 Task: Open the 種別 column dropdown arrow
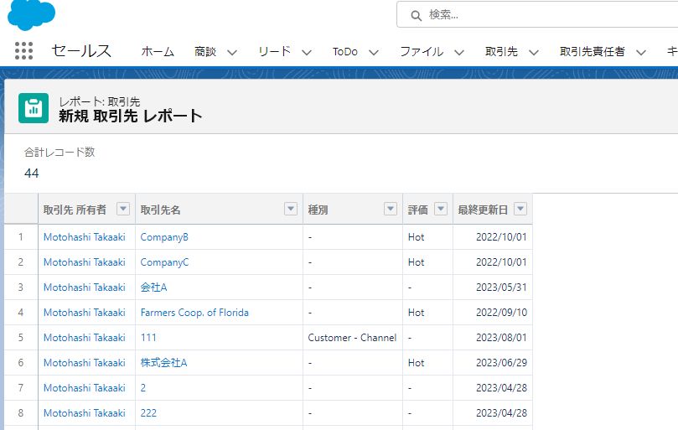tap(391, 209)
